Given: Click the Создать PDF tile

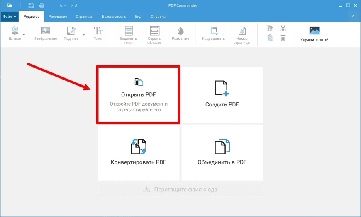Looking at the screenshot, I should pos(222,95).
